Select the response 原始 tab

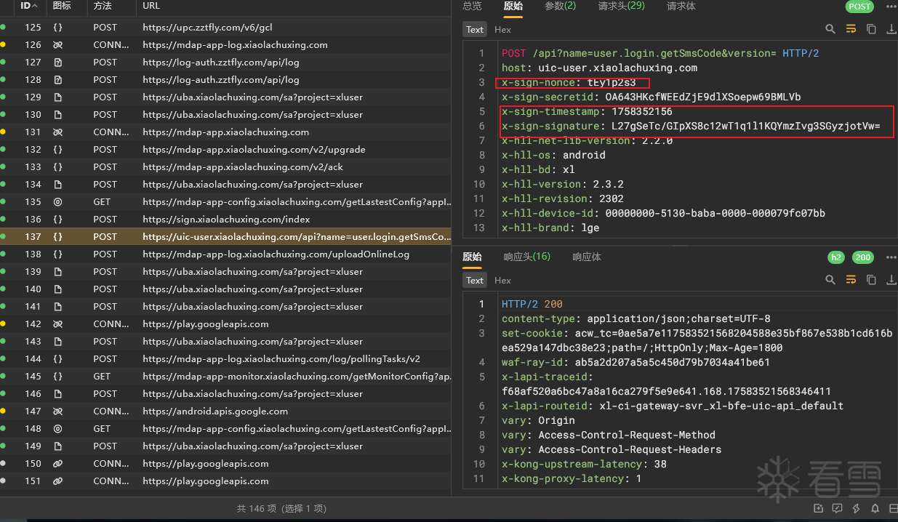coord(472,257)
